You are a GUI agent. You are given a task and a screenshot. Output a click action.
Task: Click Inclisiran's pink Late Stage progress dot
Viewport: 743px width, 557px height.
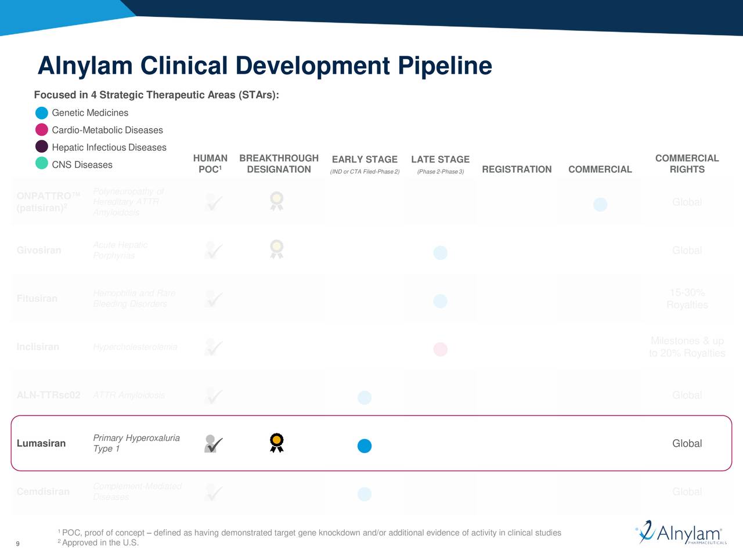tap(440, 349)
